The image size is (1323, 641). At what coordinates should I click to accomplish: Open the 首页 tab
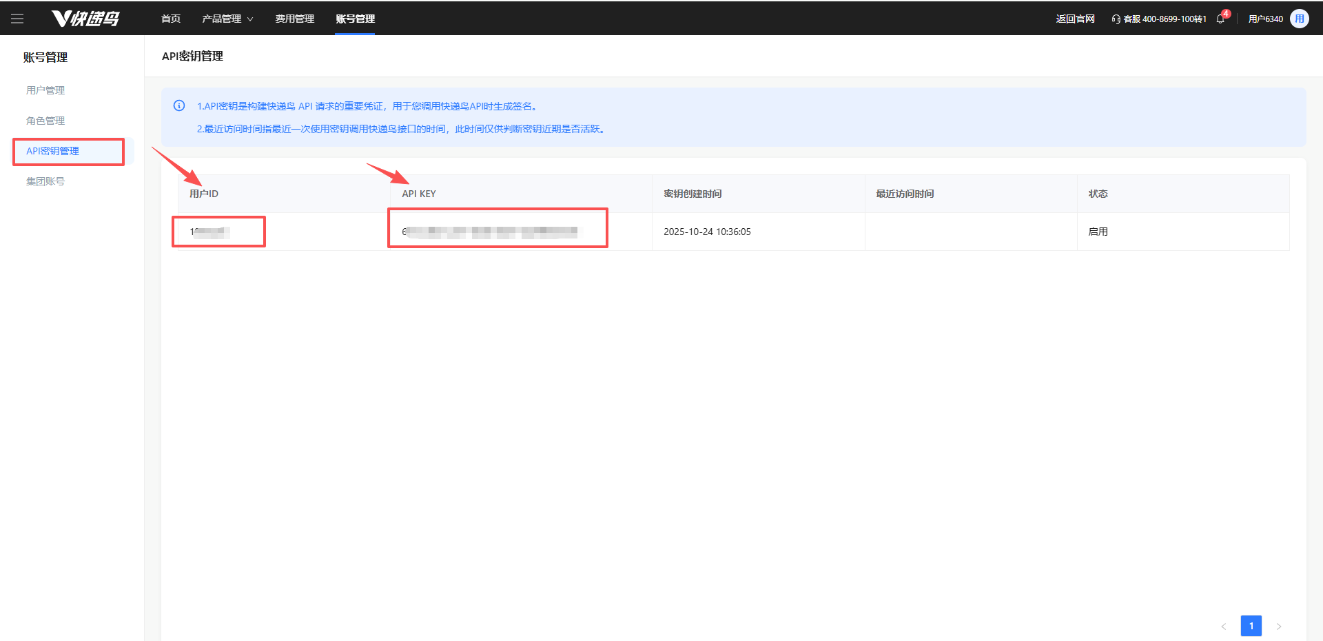(x=171, y=19)
